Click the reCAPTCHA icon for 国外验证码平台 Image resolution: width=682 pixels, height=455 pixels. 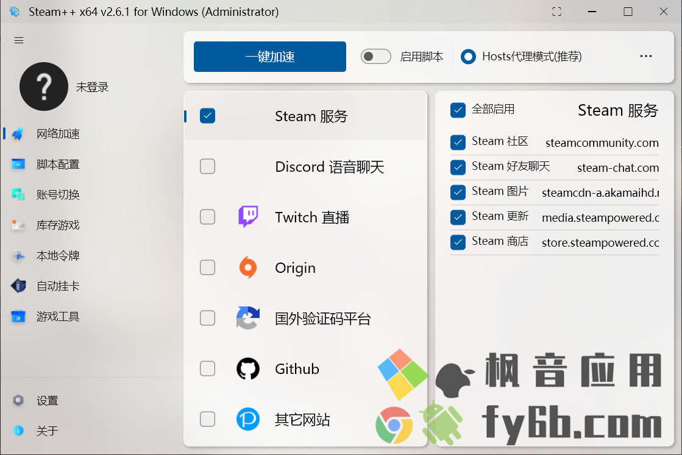(248, 318)
